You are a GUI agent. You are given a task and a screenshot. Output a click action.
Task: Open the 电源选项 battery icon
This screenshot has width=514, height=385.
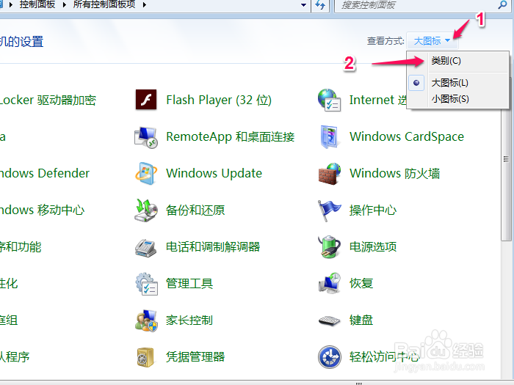[x=329, y=247]
